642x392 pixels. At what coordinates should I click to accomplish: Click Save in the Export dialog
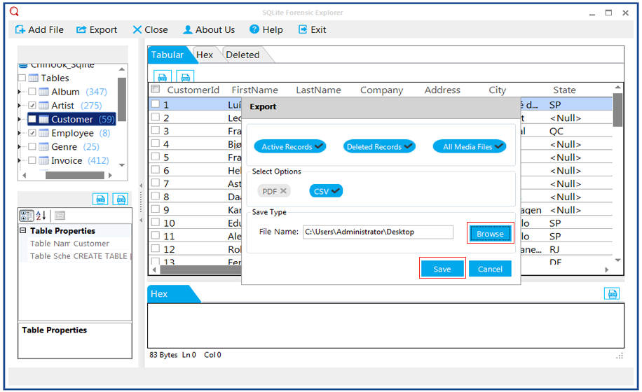click(442, 269)
